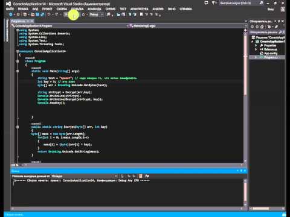
Task: Click the New Project toolbar icon
Action: (25, 14)
